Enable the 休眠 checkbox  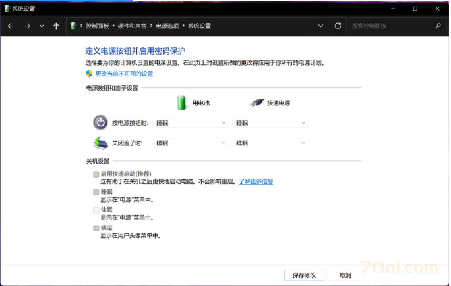point(96,210)
